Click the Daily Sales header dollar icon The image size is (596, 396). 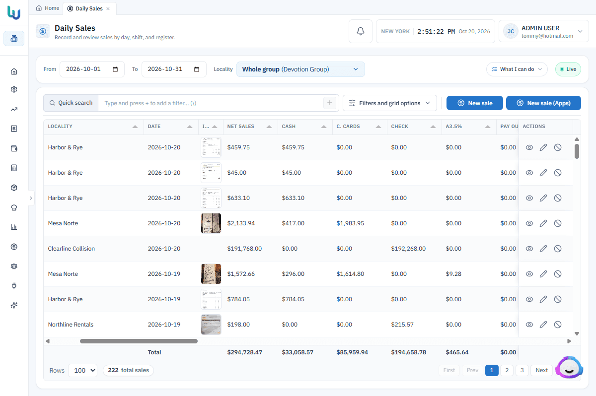coord(43,31)
